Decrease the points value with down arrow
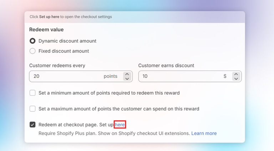274x151 pixels. point(127,78)
